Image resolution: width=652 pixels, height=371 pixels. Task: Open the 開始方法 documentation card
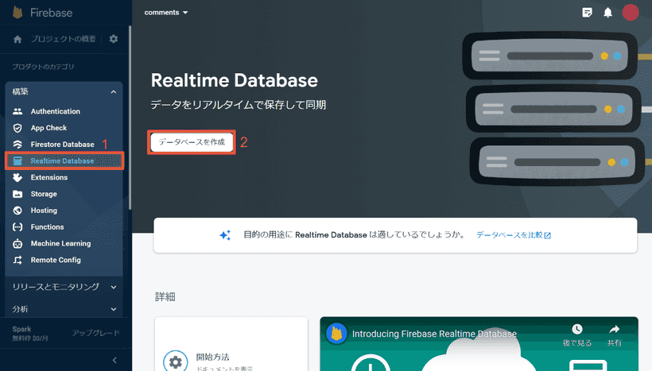231,345
